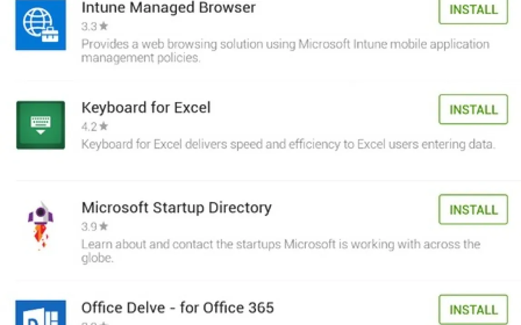
Task: Click the star beside the 4.2 rating
Action: tap(104, 126)
